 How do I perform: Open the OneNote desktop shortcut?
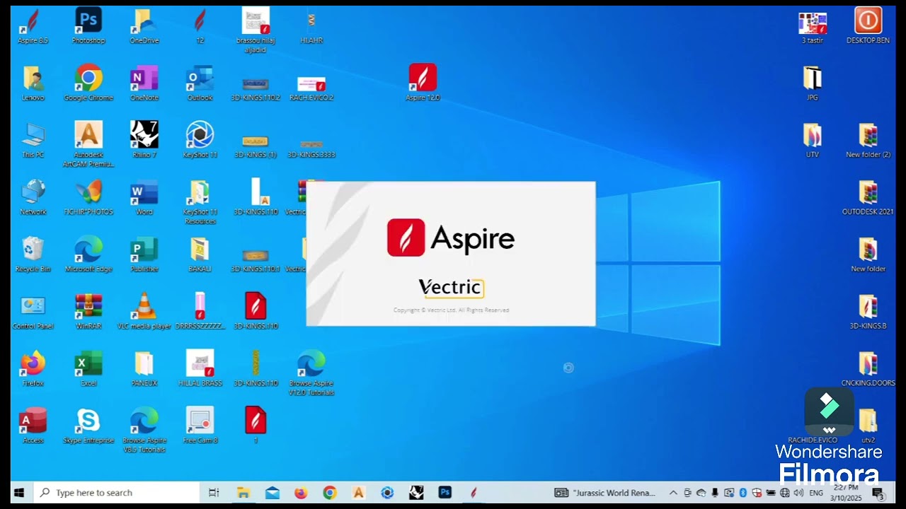(x=144, y=83)
